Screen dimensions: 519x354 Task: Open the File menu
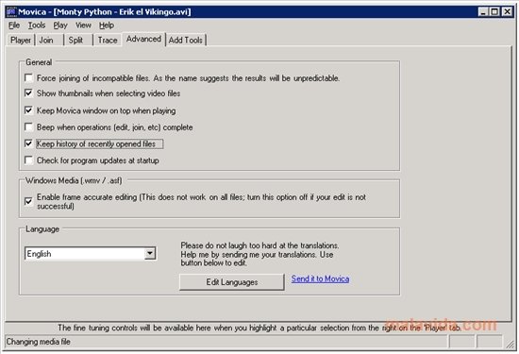click(14, 25)
